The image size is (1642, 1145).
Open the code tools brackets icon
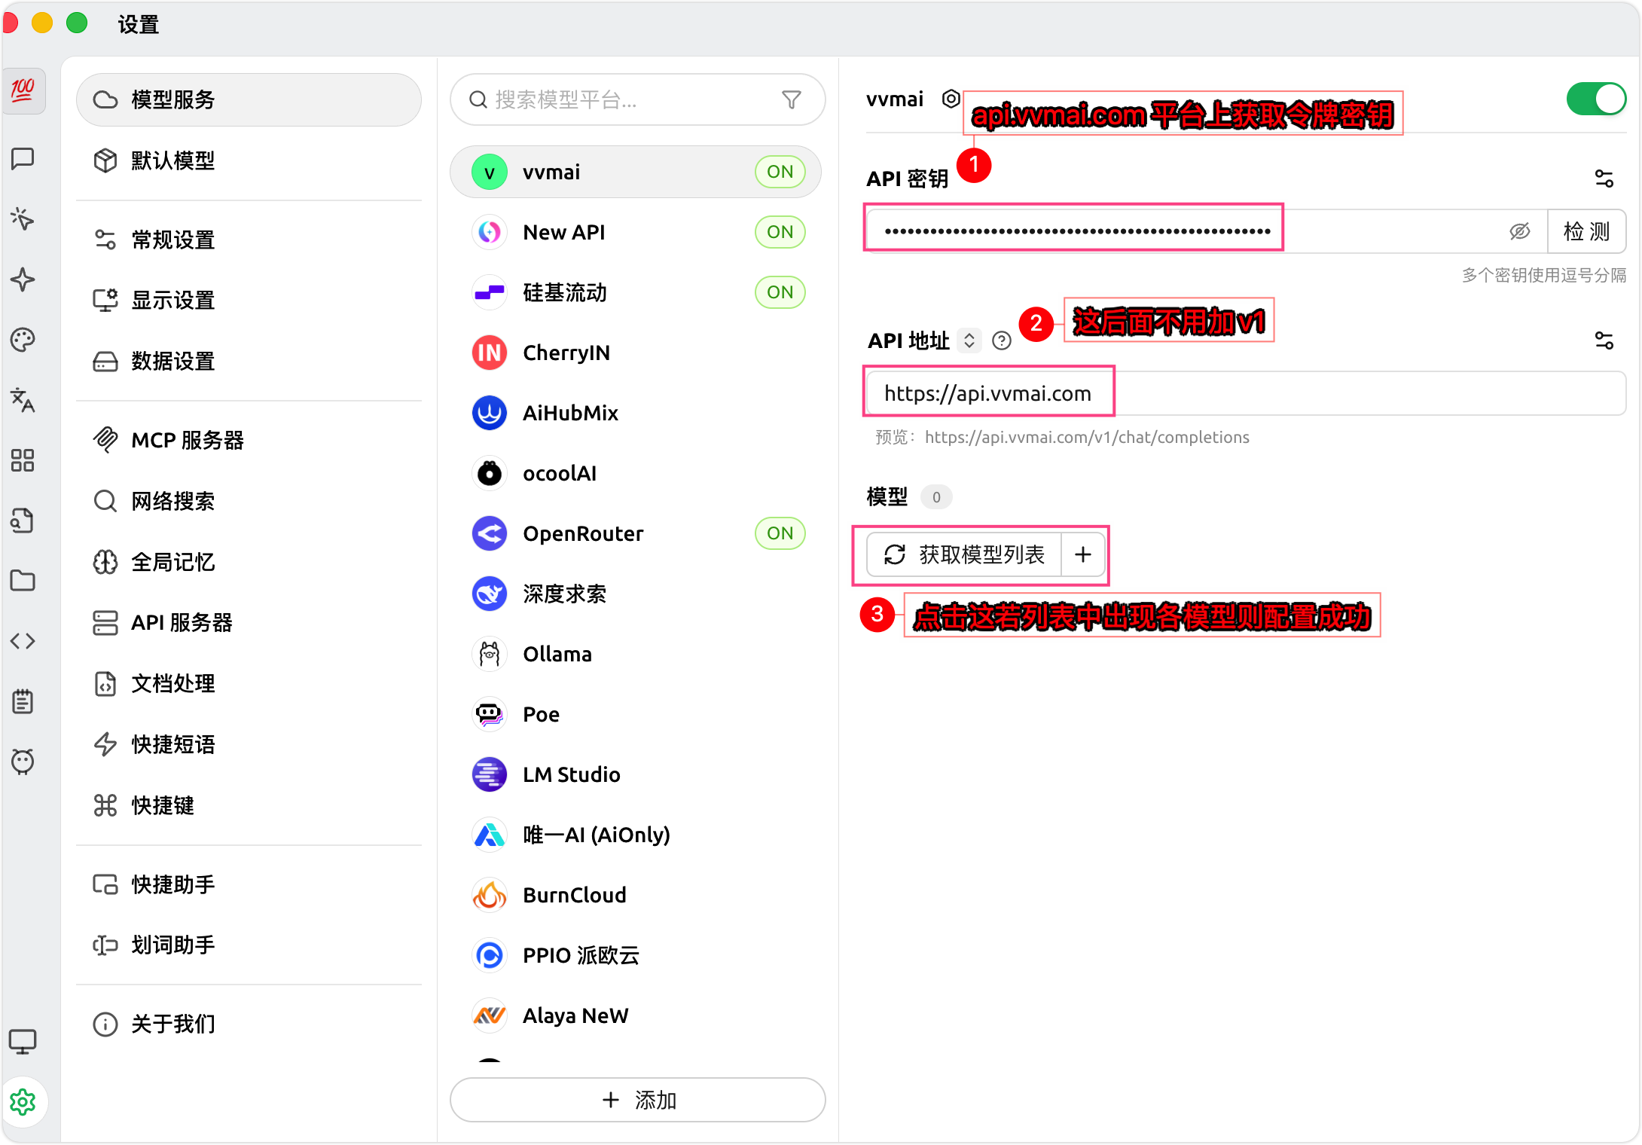click(x=23, y=641)
